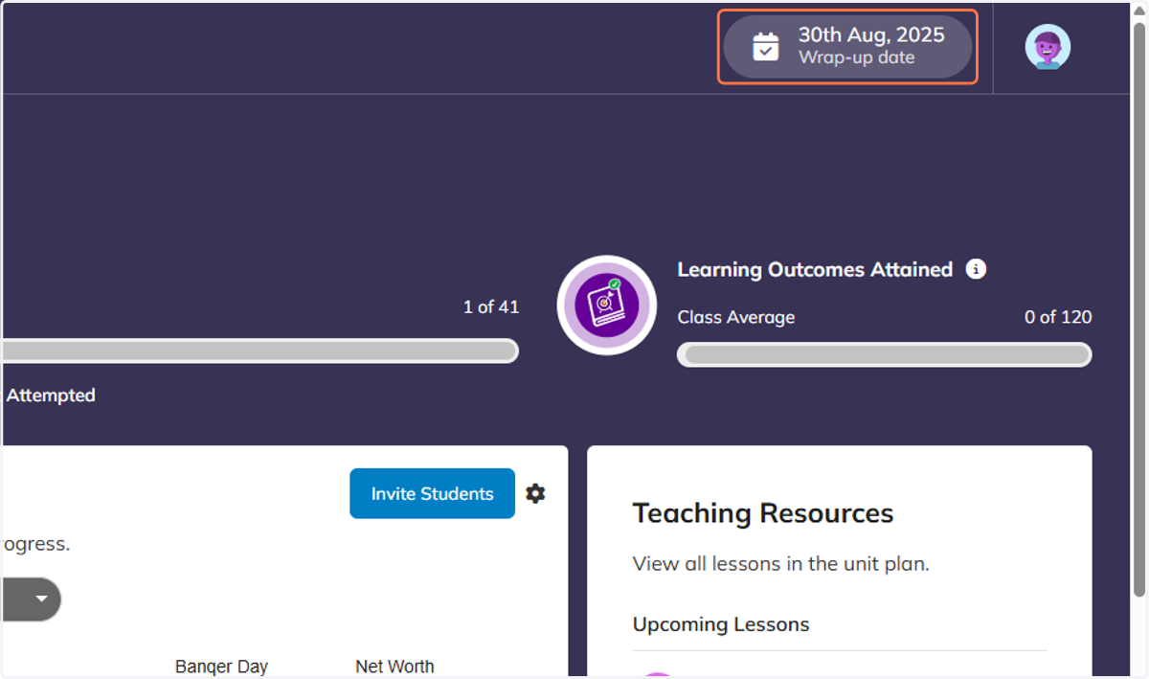1149x679 pixels.
Task: Click the calendar check icon
Action: click(766, 46)
